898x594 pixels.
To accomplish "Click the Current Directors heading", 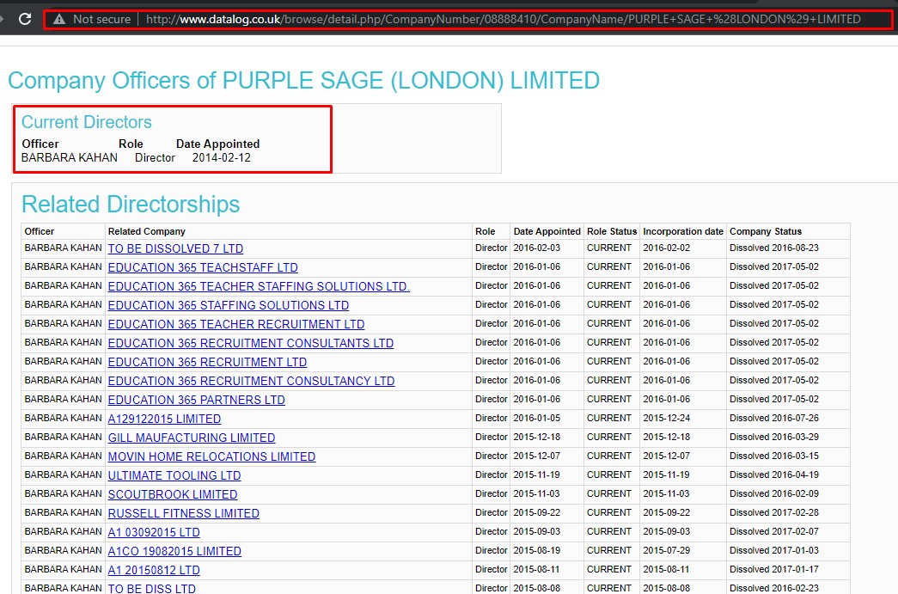I will [87, 122].
